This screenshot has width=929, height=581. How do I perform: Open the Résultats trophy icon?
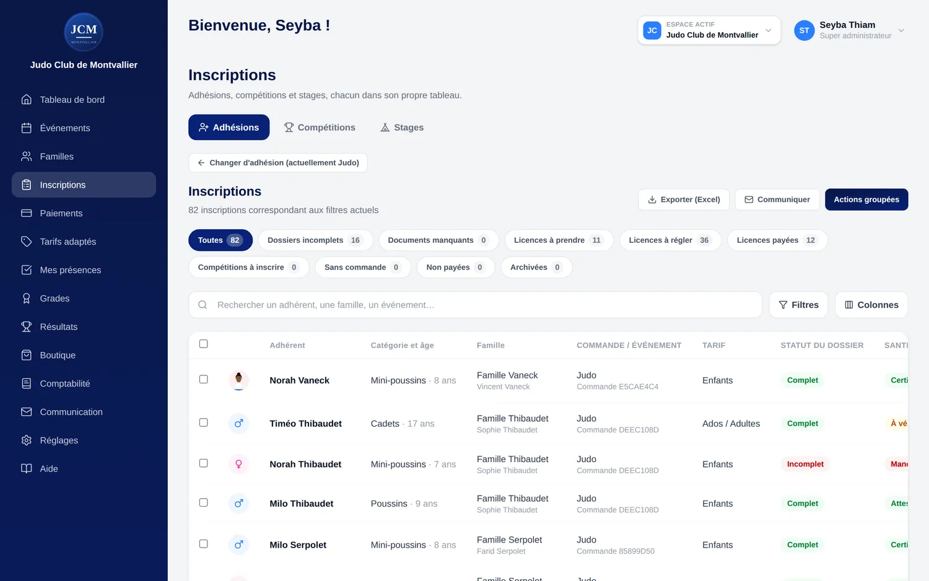pyautogui.click(x=26, y=327)
